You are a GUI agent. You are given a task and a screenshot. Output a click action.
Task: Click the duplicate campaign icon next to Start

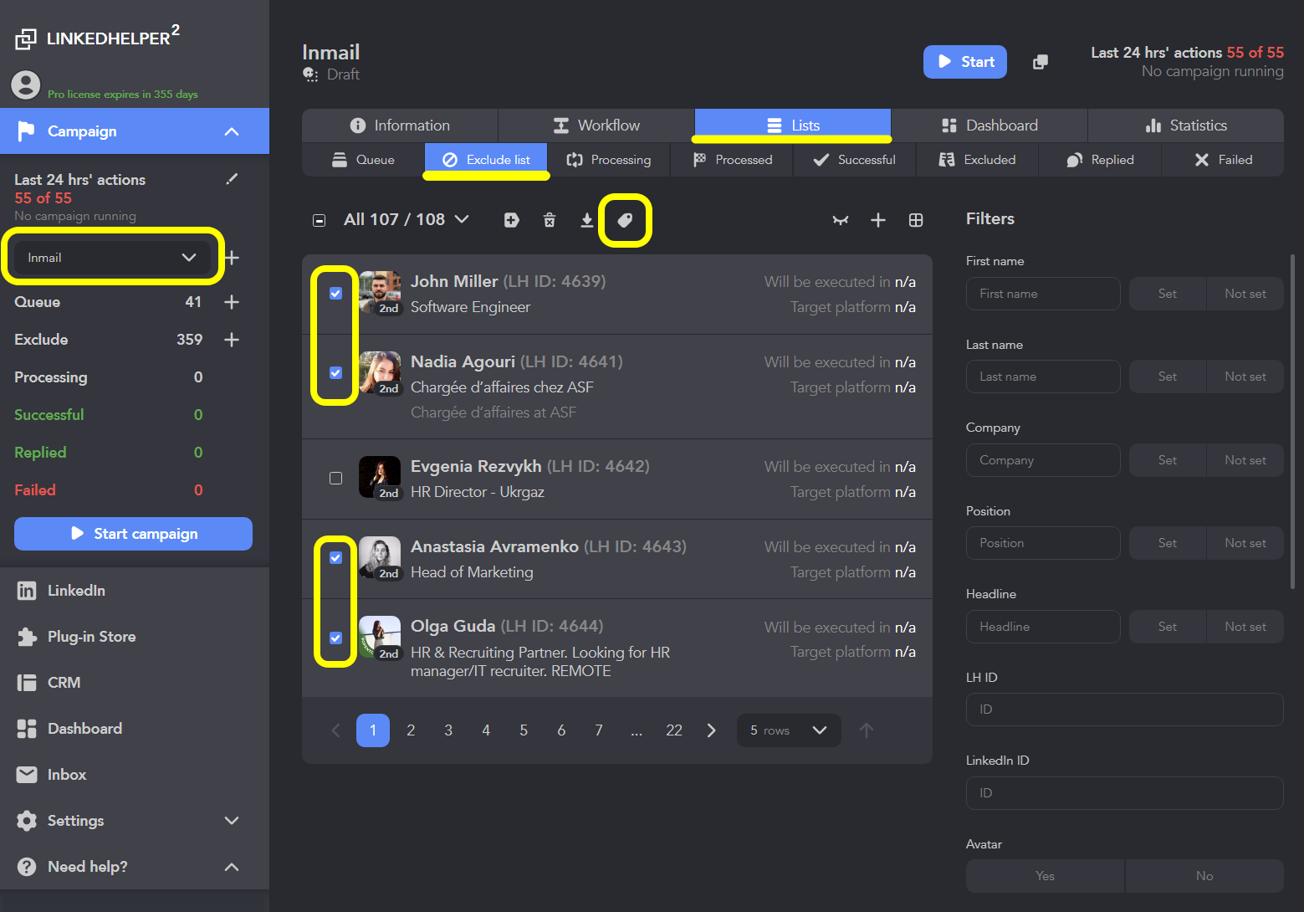click(1041, 62)
